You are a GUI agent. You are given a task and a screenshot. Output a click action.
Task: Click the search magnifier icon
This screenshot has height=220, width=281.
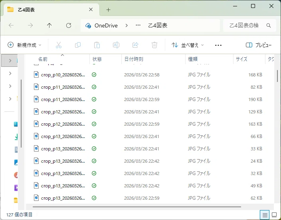pyautogui.click(x=269, y=25)
